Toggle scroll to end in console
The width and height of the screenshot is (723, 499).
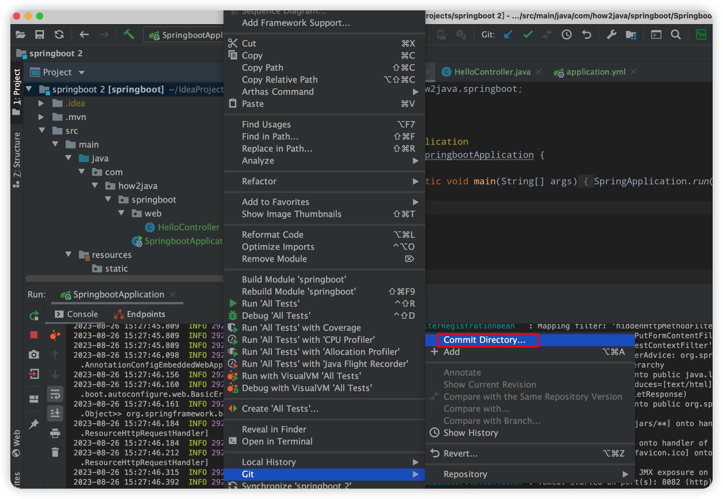(55, 413)
